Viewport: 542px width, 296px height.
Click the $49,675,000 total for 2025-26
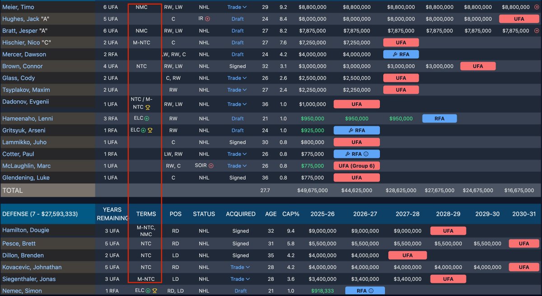tap(313, 190)
